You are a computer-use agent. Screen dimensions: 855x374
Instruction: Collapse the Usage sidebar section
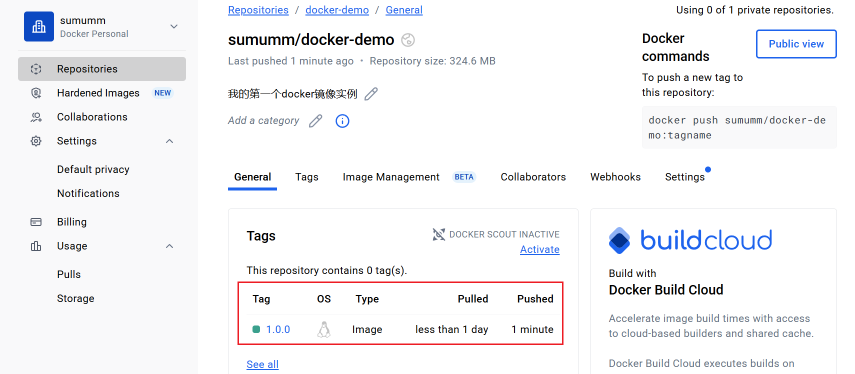169,246
